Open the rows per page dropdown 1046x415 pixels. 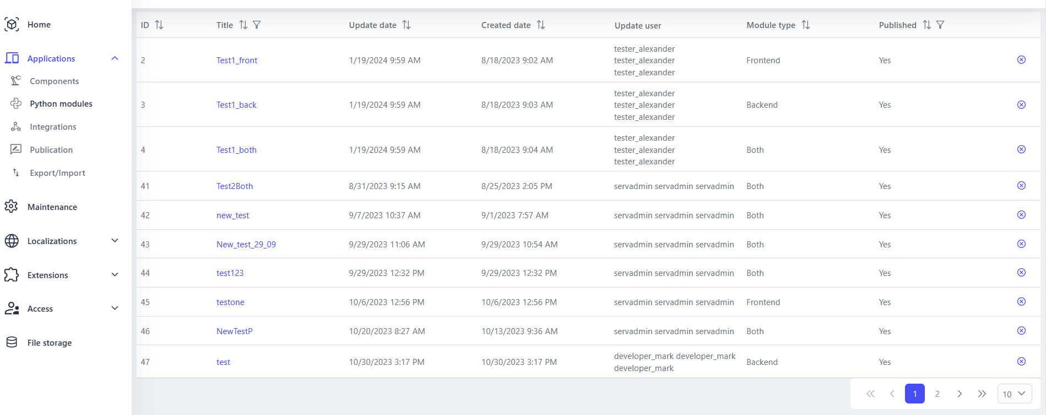pos(1014,394)
